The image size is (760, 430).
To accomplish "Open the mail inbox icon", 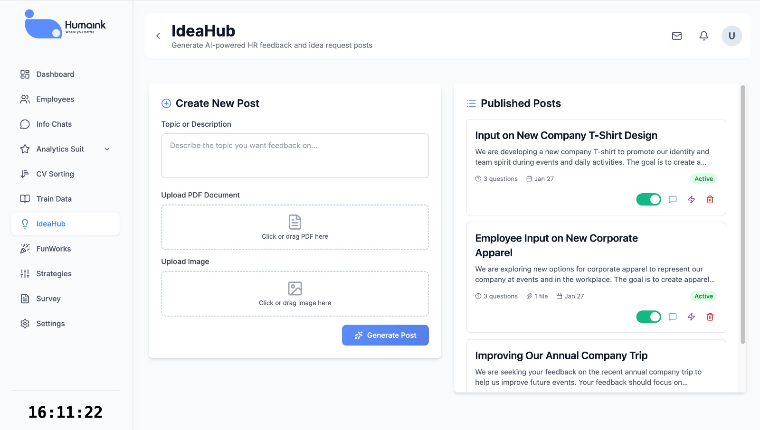I will coord(677,36).
